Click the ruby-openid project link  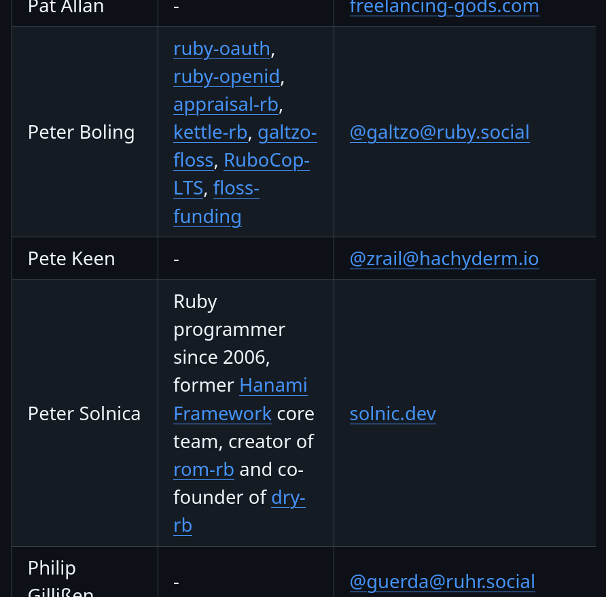click(226, 77)
